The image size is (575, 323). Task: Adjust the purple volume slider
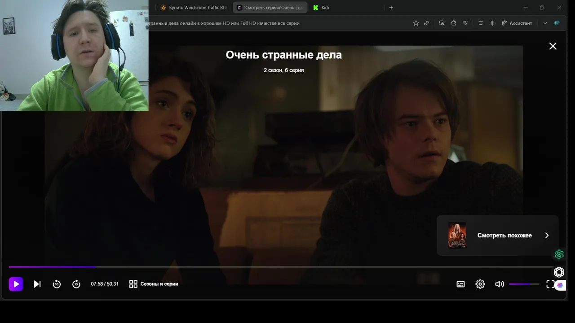(524, 284)
